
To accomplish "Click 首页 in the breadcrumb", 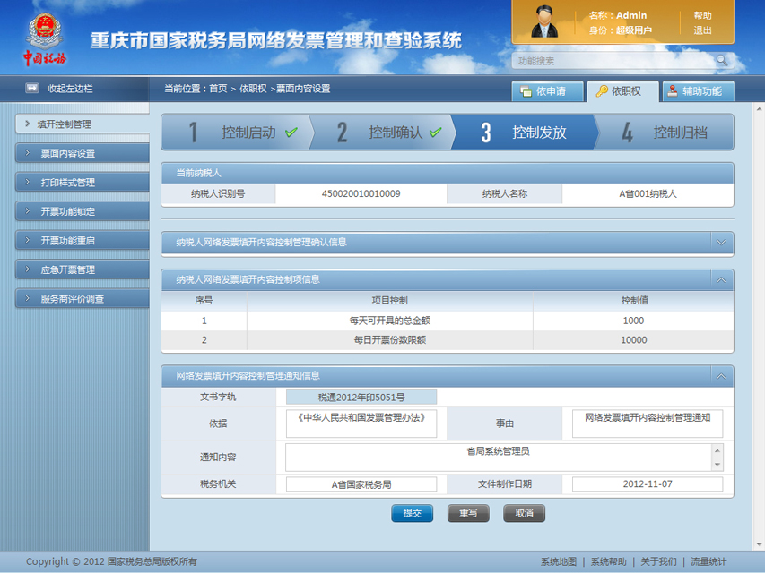I will [x=218, y=89].
